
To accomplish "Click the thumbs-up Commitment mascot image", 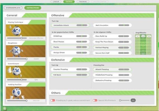I will pyautogui.click(x=26, y=72).
